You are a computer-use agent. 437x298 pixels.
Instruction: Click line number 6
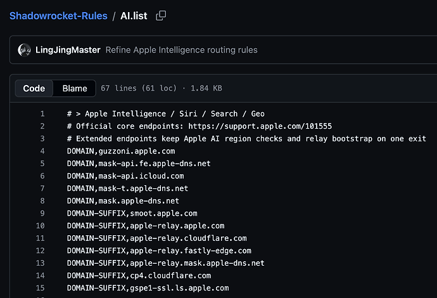click(42, 176)
